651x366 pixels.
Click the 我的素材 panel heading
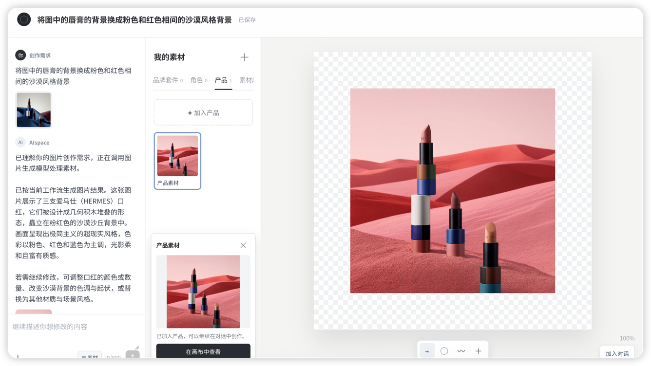[x=170, y=57]
